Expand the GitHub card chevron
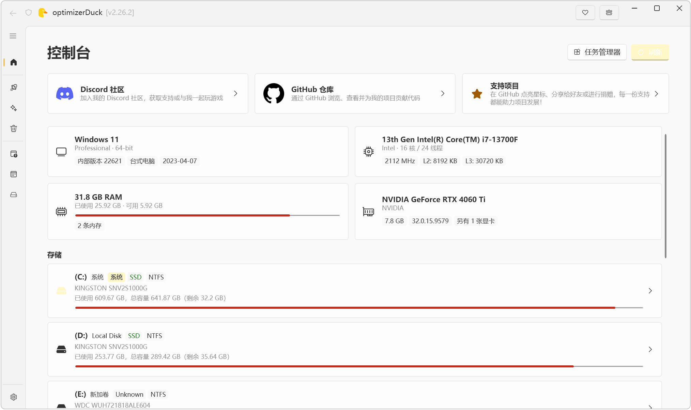Image resolution: width=691 pixels, height=410 pixels. [443, 93]
